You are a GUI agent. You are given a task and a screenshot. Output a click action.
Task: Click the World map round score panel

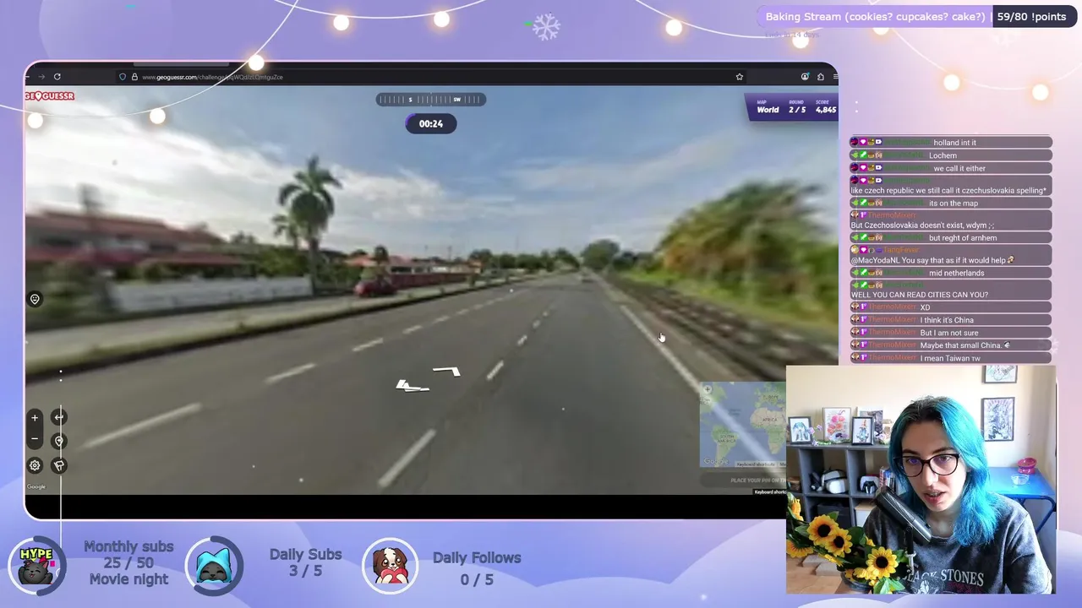coord(792,106)
